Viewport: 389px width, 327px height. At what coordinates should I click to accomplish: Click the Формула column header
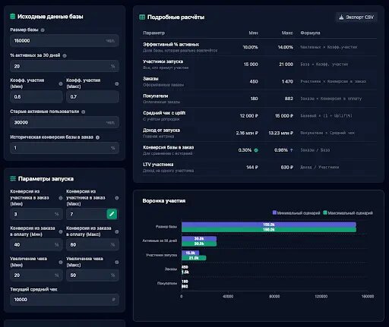pyautogui.click(x=310, y=33)
